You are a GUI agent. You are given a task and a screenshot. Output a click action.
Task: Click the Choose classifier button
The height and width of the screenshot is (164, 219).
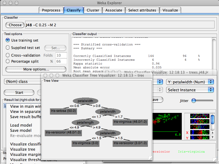coord(15,25)
